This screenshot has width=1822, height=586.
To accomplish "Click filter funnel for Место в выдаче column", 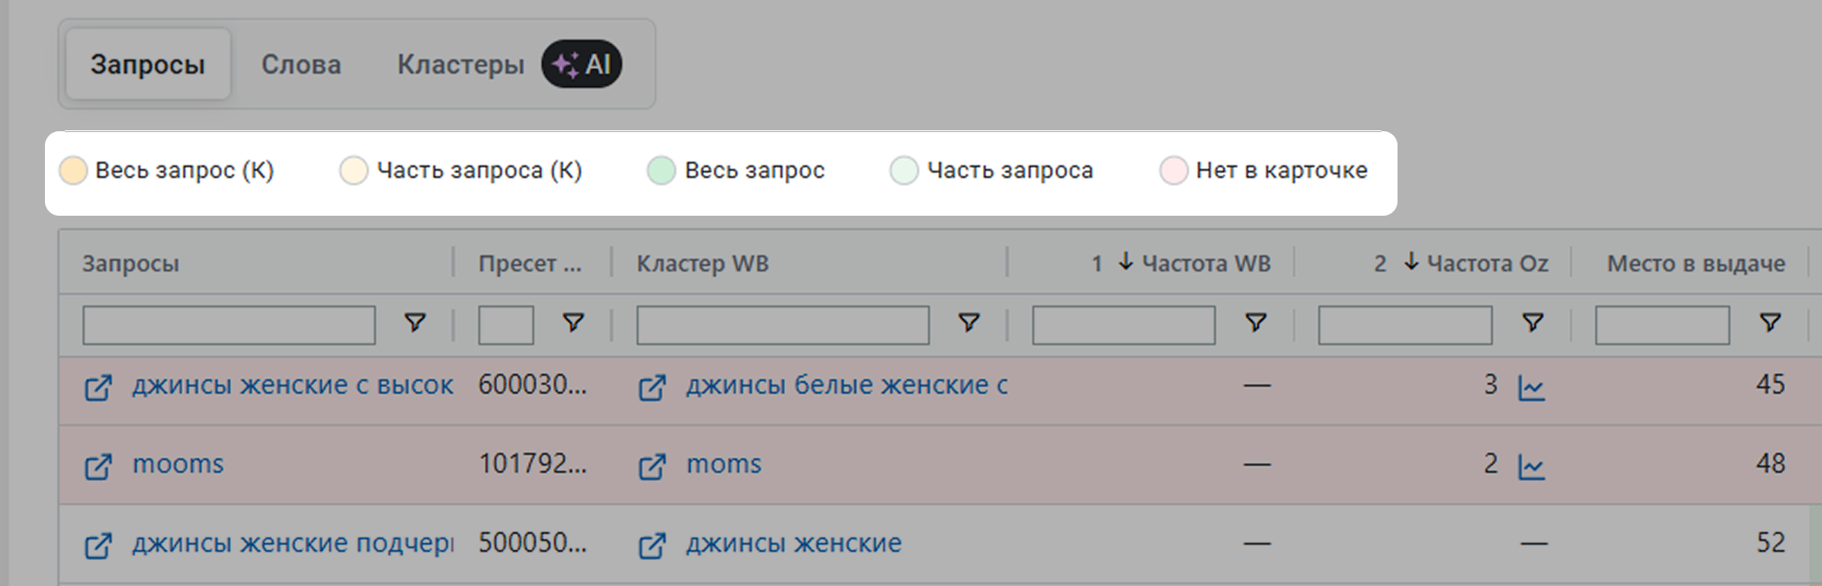I will click(x=1770, y=323).
